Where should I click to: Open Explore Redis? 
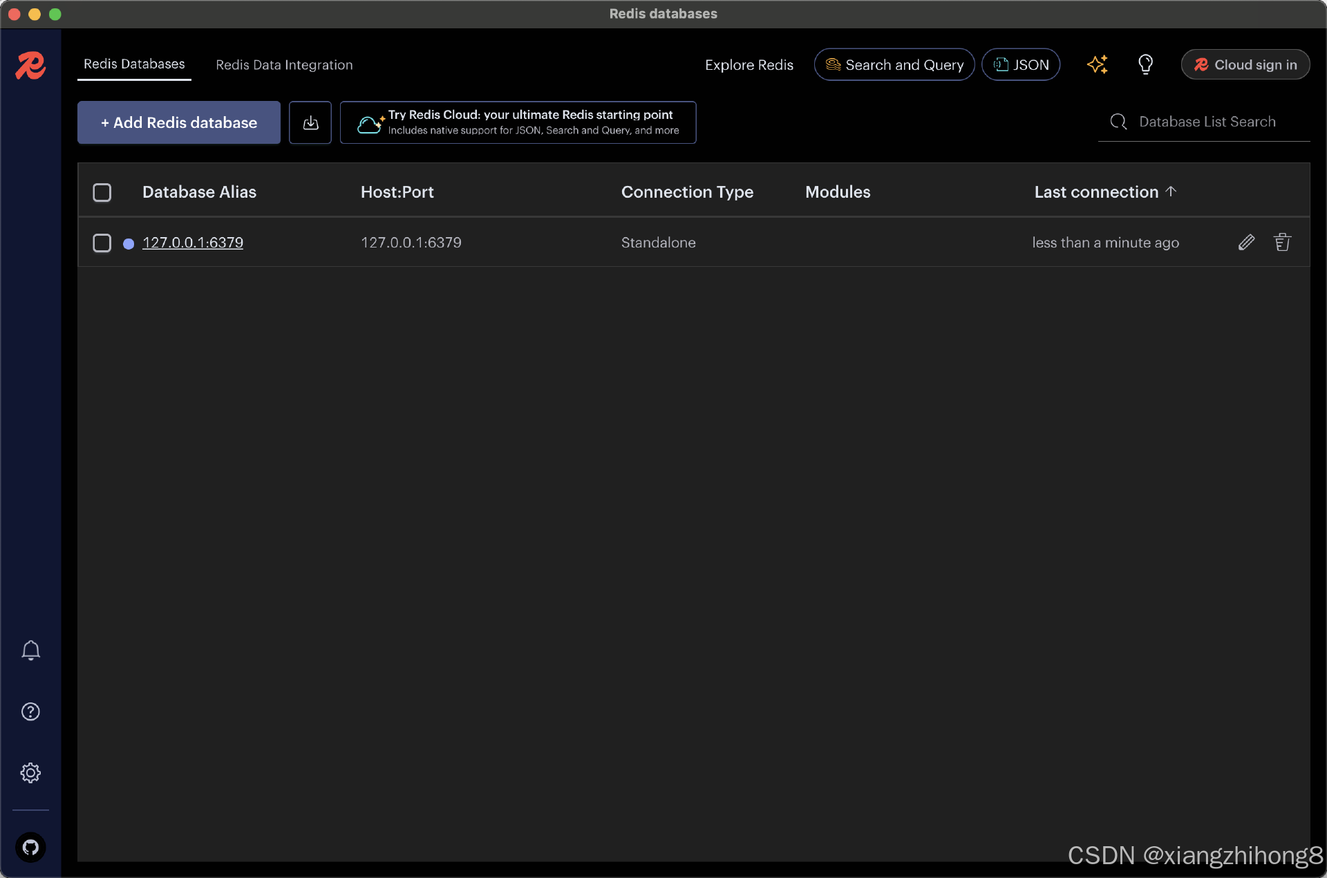749,64
